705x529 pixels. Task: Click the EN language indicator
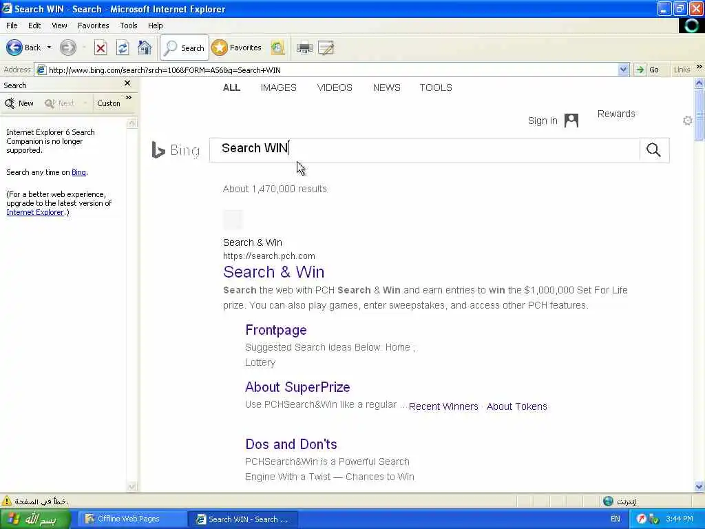[615, 519]
